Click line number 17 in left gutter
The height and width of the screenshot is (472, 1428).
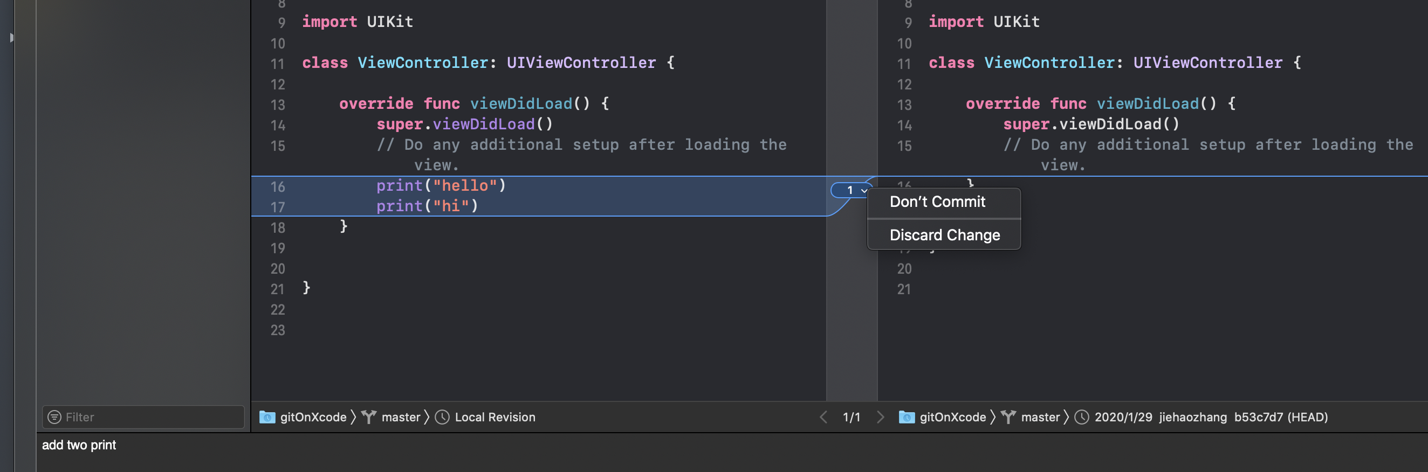278,207
